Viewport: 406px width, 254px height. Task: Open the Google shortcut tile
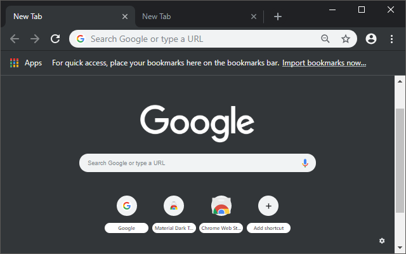tap(127, 206)
